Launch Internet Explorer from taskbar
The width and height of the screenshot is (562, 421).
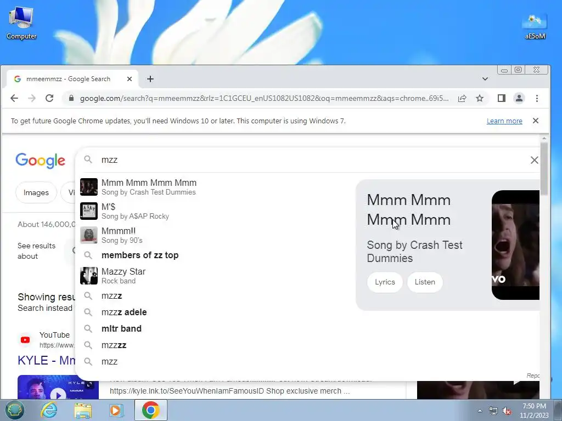tap(49, 410)
